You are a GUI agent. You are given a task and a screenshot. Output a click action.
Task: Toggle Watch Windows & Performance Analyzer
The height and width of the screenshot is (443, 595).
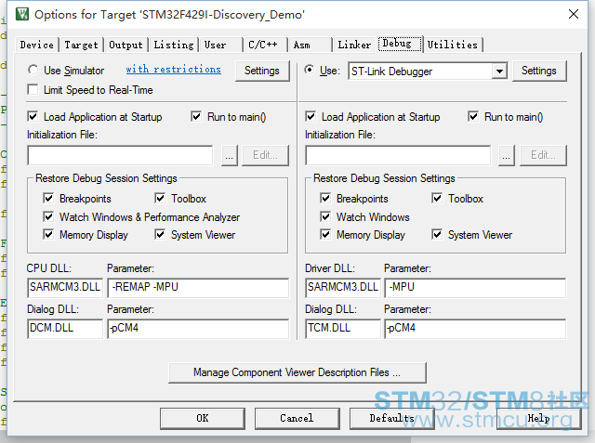pos(48,216)
